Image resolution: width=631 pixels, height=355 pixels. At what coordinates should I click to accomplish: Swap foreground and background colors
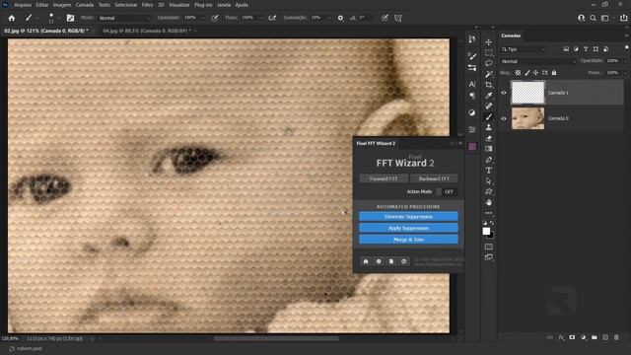pyautogui.click(x=492, y=223)
